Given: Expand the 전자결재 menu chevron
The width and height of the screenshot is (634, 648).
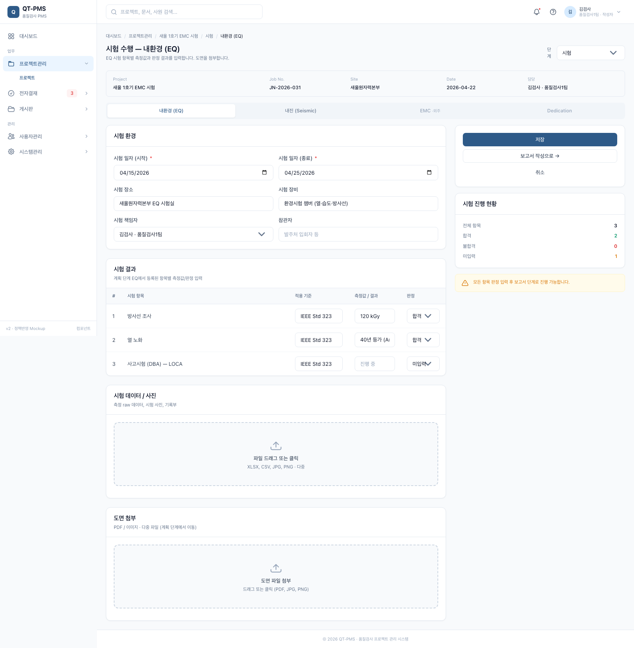Looking at the screenshot, I should tap(87, 93).
